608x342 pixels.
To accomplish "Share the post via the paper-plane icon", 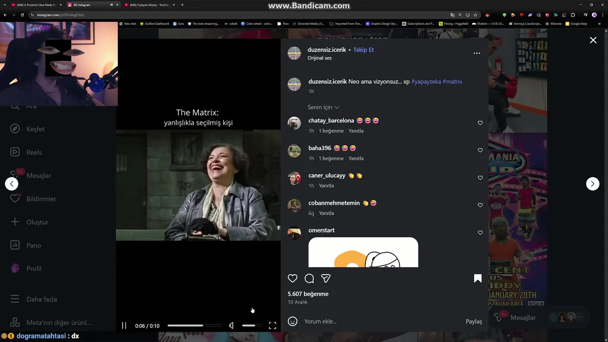I will [x=326, y=278].
